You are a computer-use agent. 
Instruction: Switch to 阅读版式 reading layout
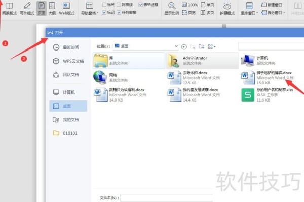[9, 8]
